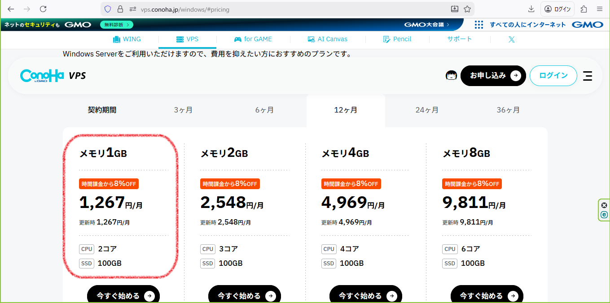This screenshot has height=303, width=610.
Task: Click the address bar URL field
Action: pos(287,9)
